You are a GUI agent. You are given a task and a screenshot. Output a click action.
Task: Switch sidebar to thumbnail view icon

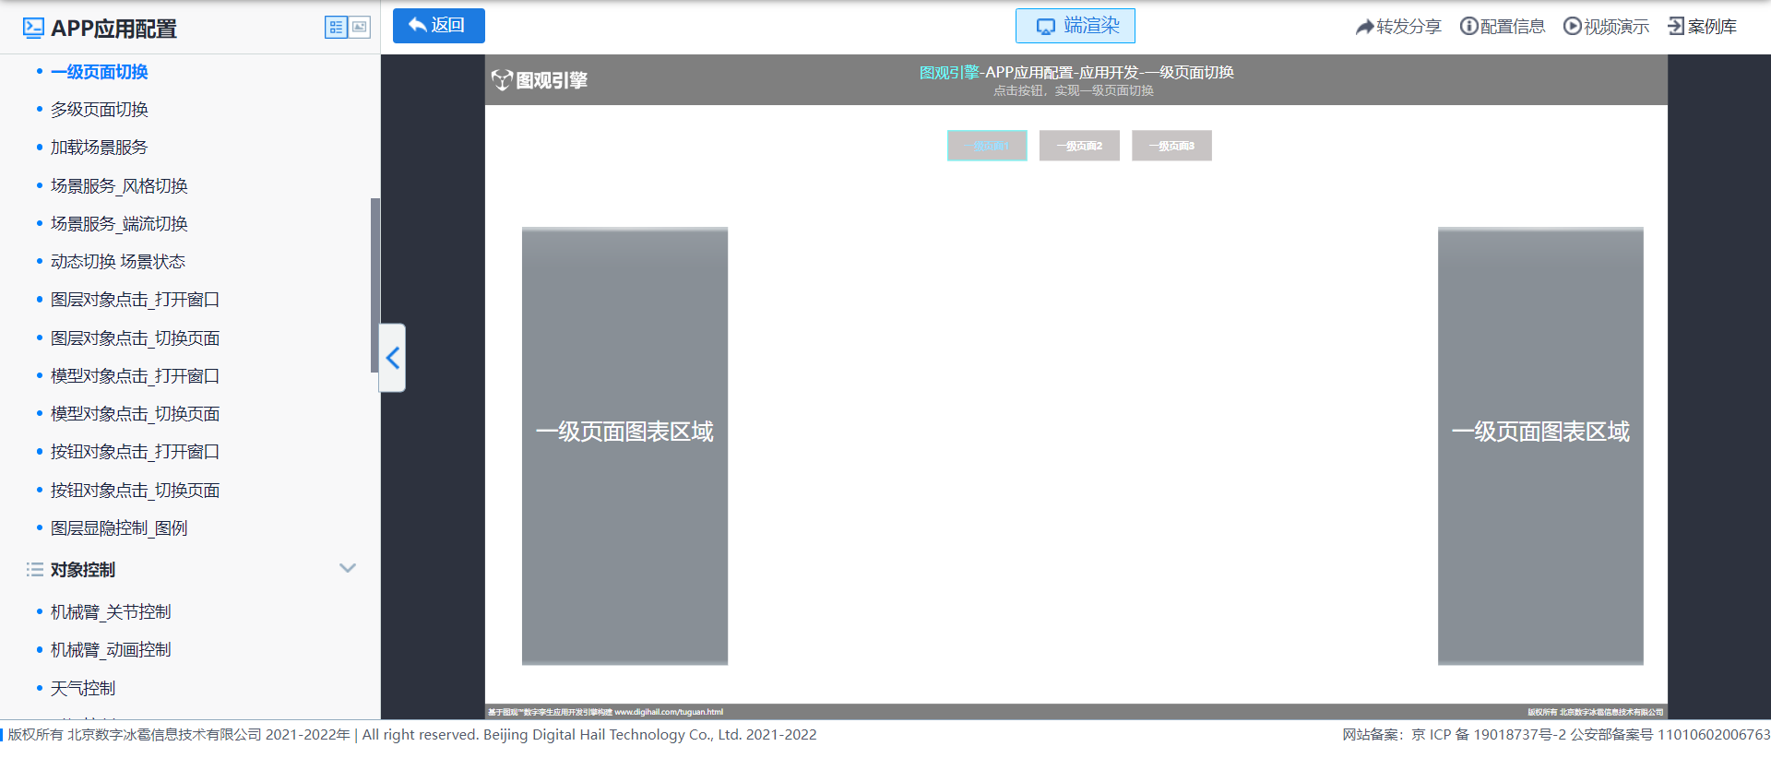360,28
